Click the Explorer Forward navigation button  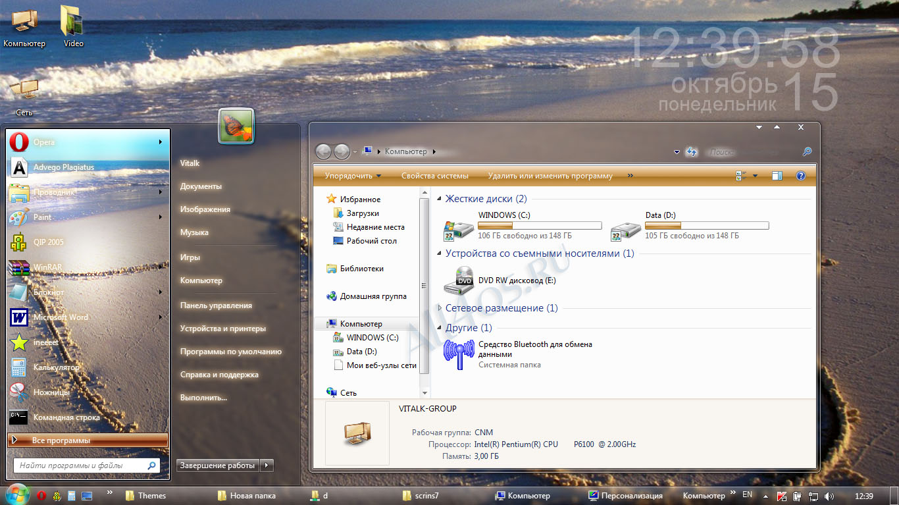click(x=342, y=151)
